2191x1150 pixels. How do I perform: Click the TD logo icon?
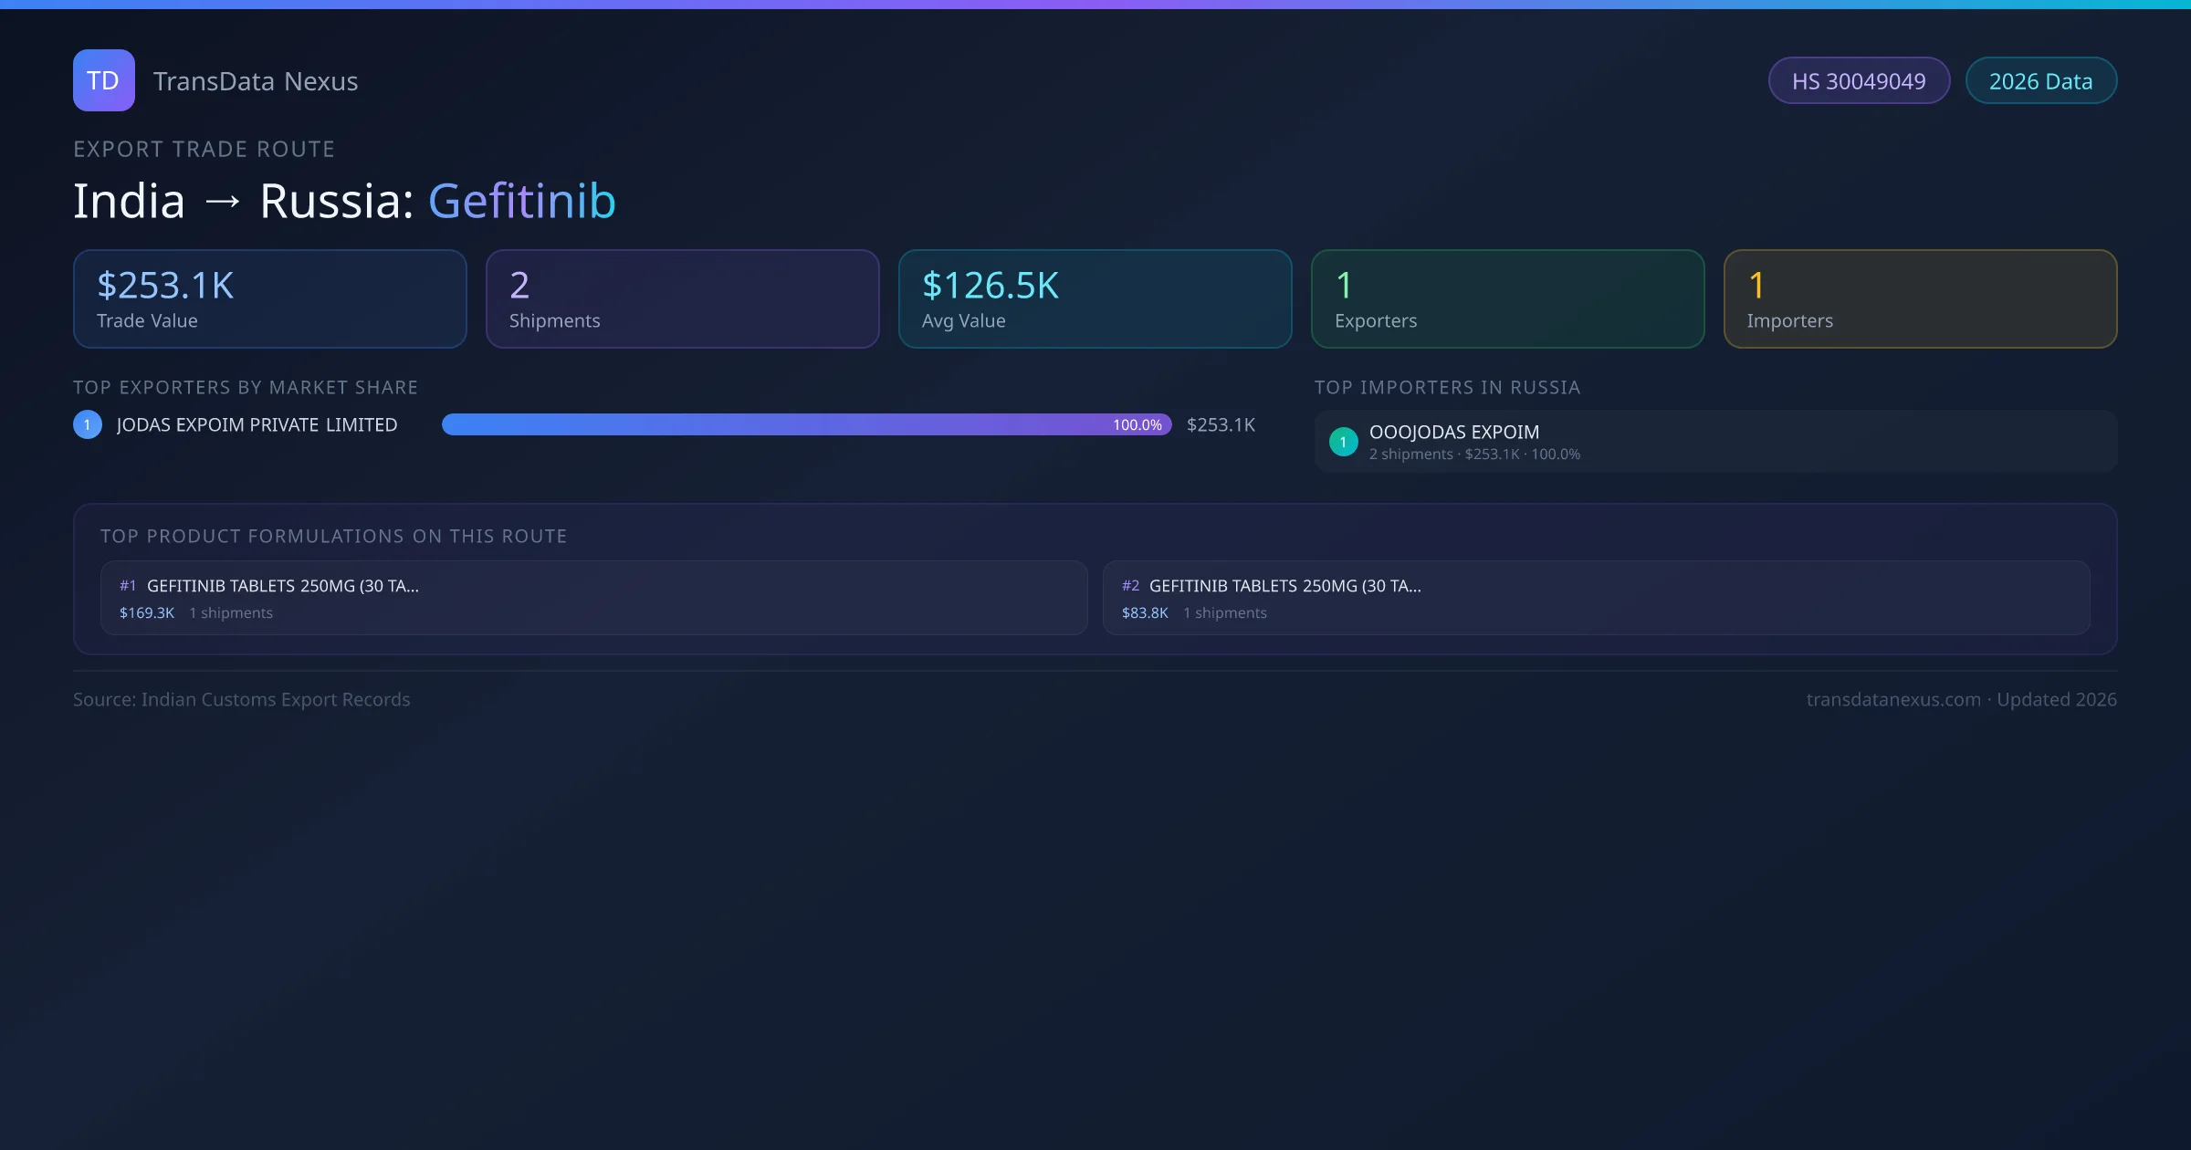(x=103, y=80)
